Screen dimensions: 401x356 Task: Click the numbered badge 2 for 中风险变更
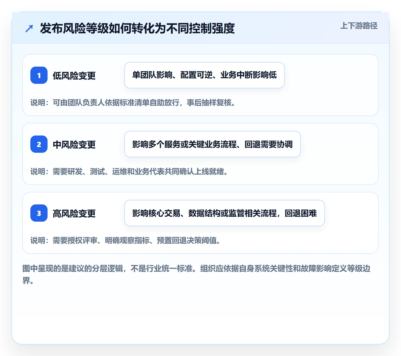(x=39, y=144)
